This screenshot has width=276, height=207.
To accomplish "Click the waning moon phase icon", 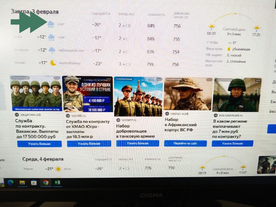I will click(229, 49).
